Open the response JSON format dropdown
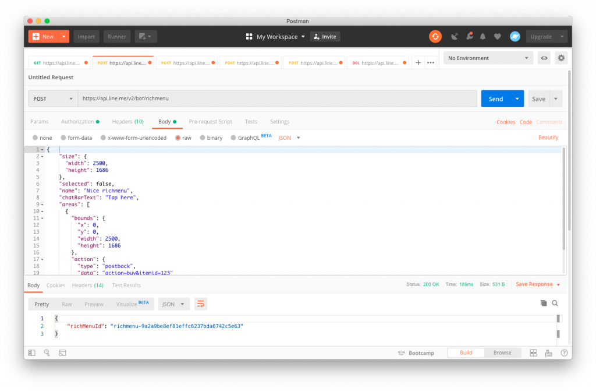This screenshot has height=391, width=596. pyautogui.click(x=173, y=304)
